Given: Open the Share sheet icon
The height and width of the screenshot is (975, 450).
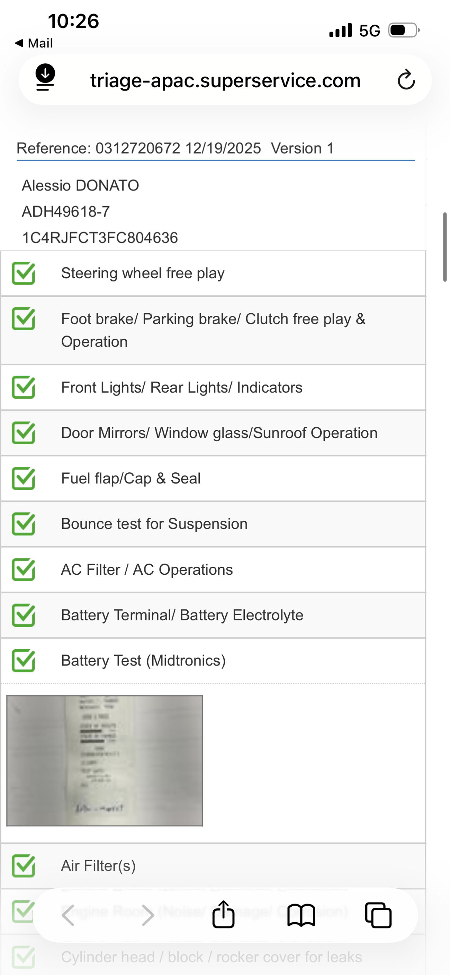Looking at the screenshot, I should point(223,914).
